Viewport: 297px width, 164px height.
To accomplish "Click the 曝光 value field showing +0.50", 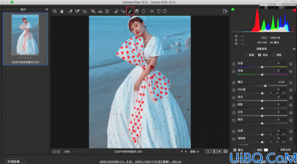I will (x=281, y=82).
